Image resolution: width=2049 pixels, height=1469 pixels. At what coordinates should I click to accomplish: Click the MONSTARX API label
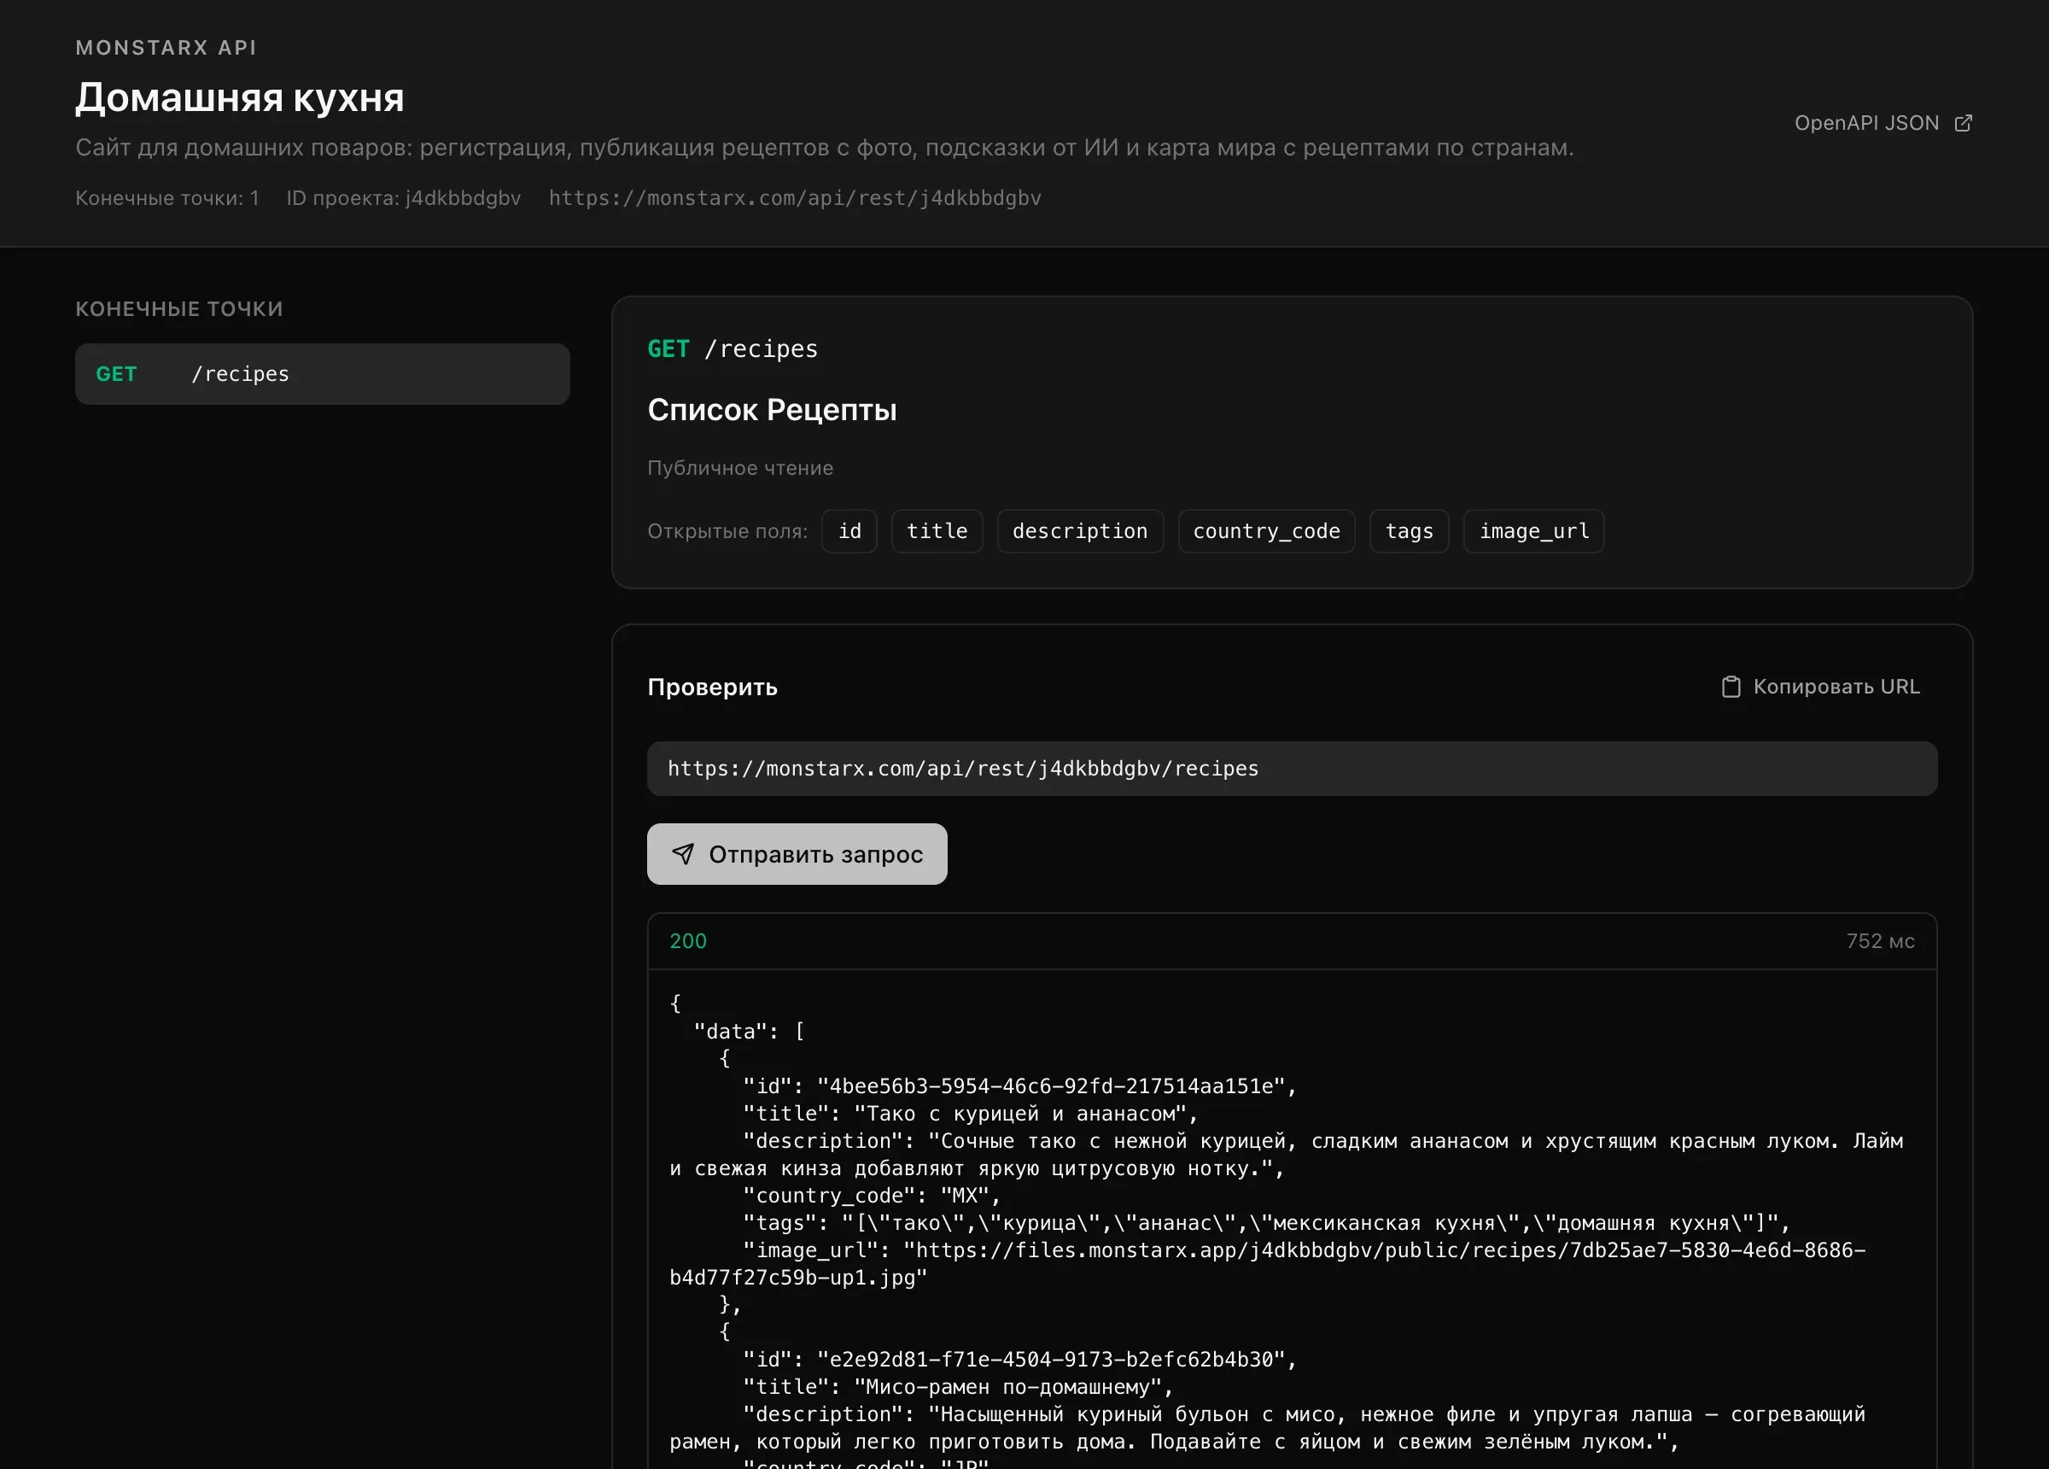click(x=166, y=48)
